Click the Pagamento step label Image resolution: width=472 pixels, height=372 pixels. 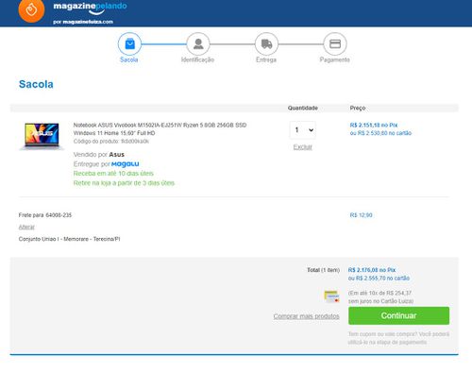[335, 59]
